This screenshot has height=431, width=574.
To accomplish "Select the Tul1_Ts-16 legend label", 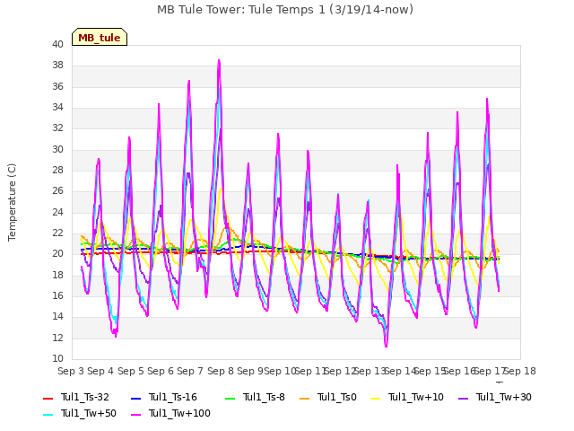I will tap(173, 397).
